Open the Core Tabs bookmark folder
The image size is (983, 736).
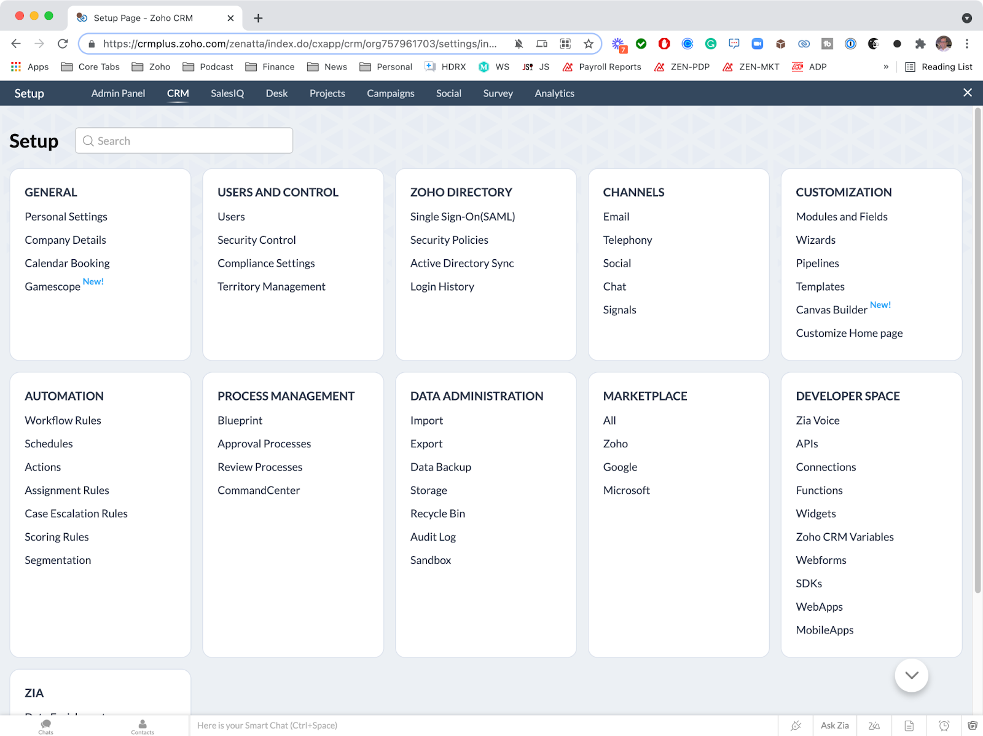click(90, 67)
